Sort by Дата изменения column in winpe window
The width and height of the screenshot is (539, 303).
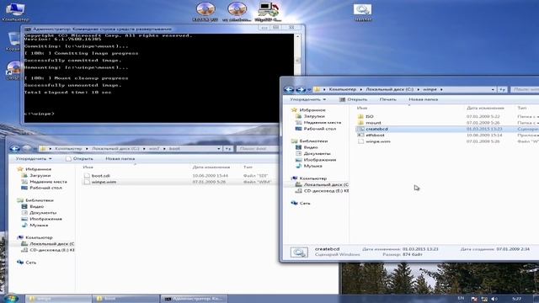pos(485,109)
